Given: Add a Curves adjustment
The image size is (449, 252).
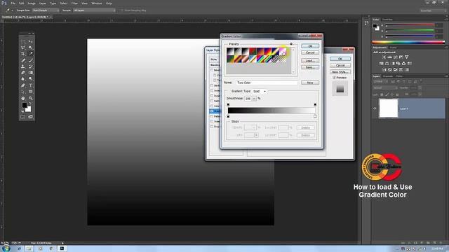Looking at the screenshot, I should pyautogui.click(x=396, y=57).
